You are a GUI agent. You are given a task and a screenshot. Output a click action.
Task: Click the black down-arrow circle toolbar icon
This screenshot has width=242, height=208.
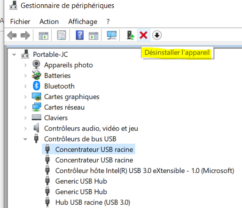pos(157,35)
